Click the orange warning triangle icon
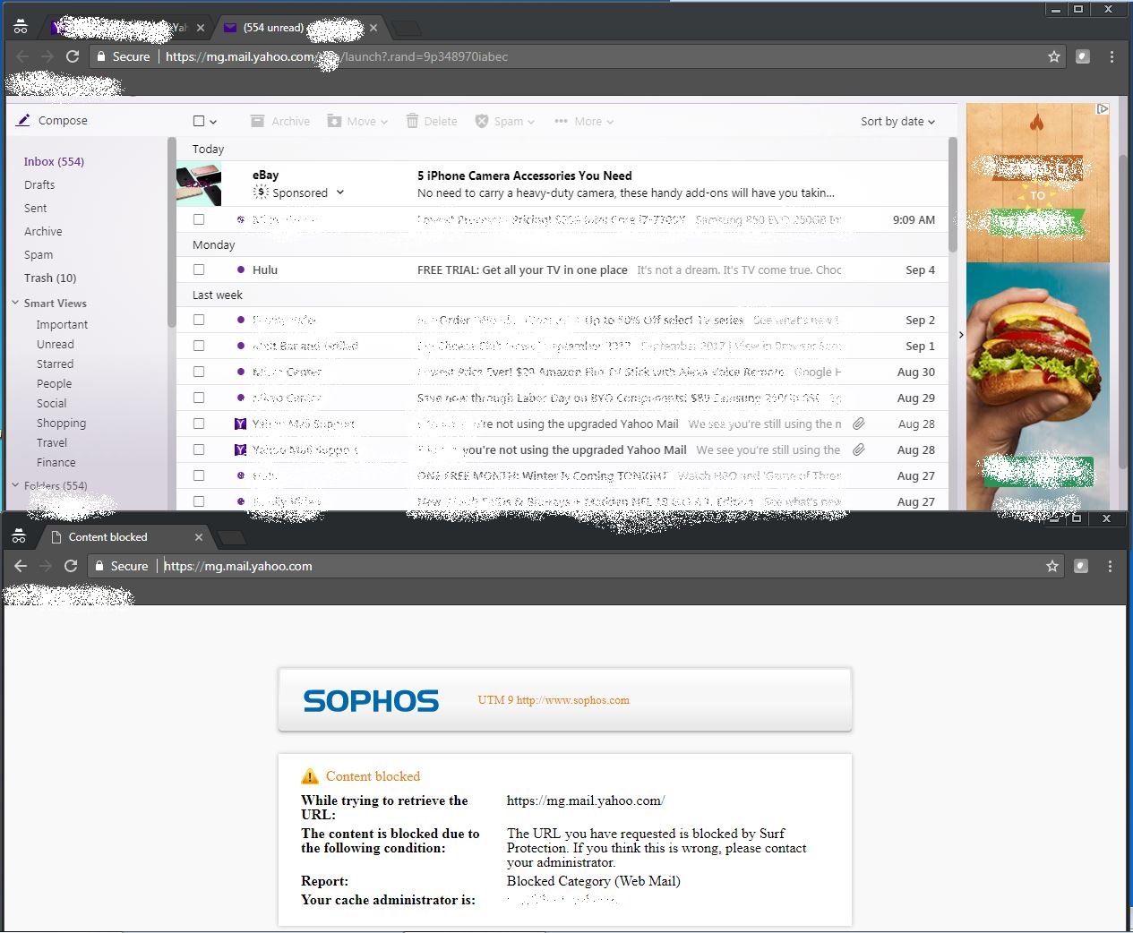 tap(310, 776)
